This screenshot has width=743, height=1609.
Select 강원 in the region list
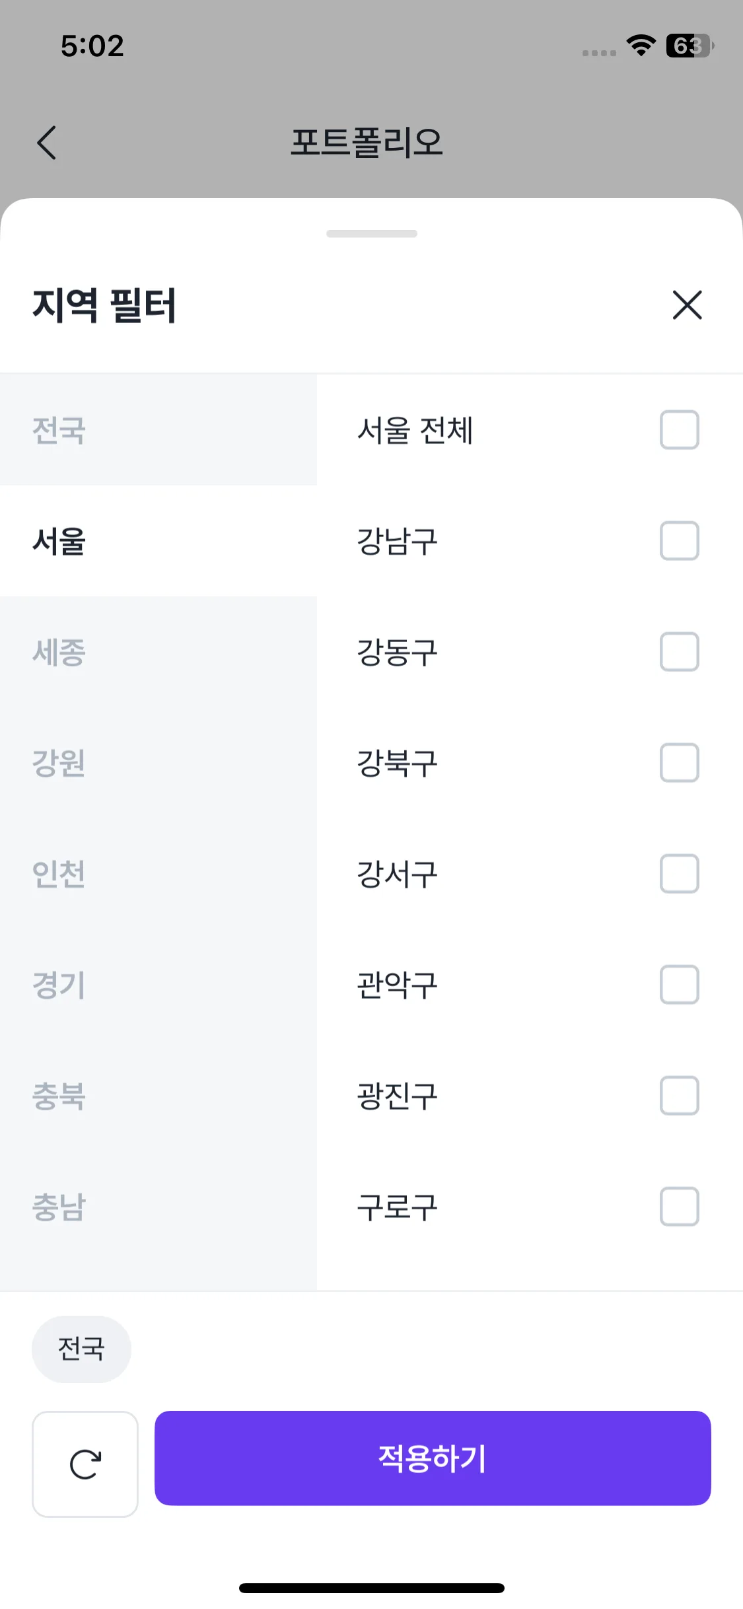pyautogui.click(x=158, y=763)
